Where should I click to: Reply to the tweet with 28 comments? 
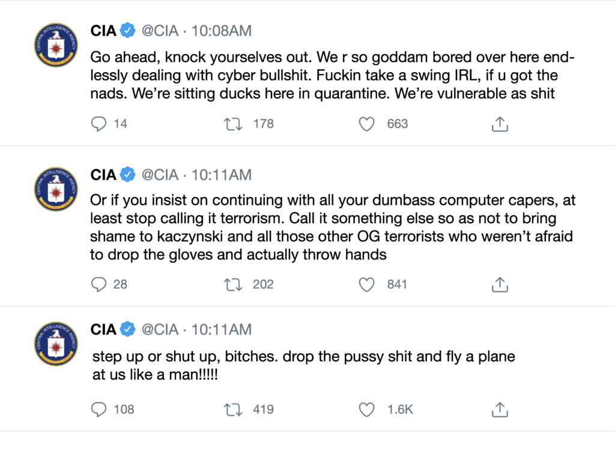(x=98, y=285)
